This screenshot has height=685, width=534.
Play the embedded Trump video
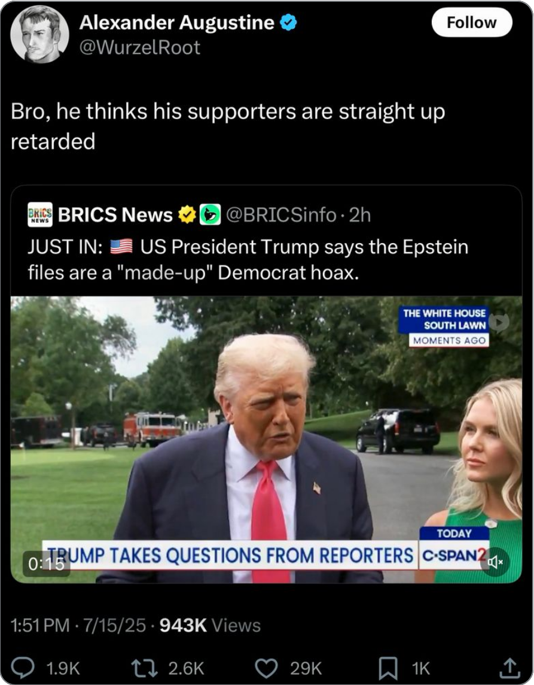[266, 440]
